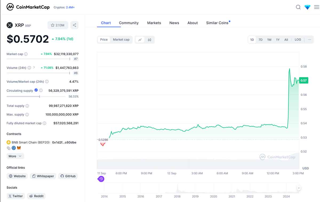Toggle the LOG scale
Screen dimensions: 320x202
(x=298, y=40)
